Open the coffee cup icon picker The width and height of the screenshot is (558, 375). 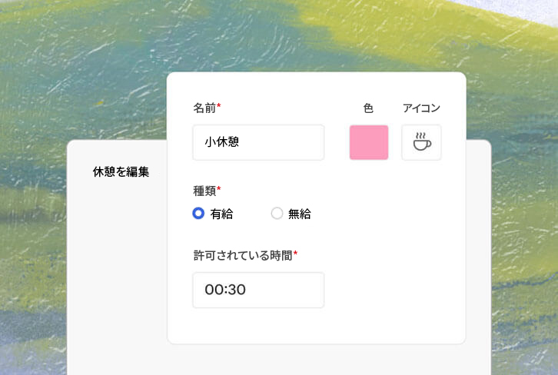(421, 143)
